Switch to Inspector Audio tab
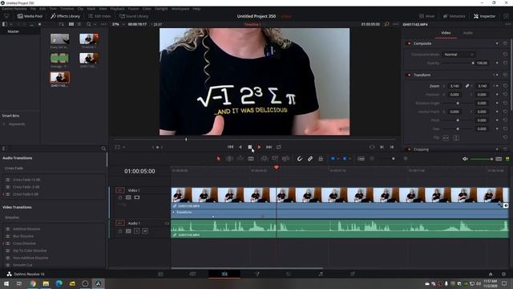Viewport: 513px width, 289px height. point(468,33)
